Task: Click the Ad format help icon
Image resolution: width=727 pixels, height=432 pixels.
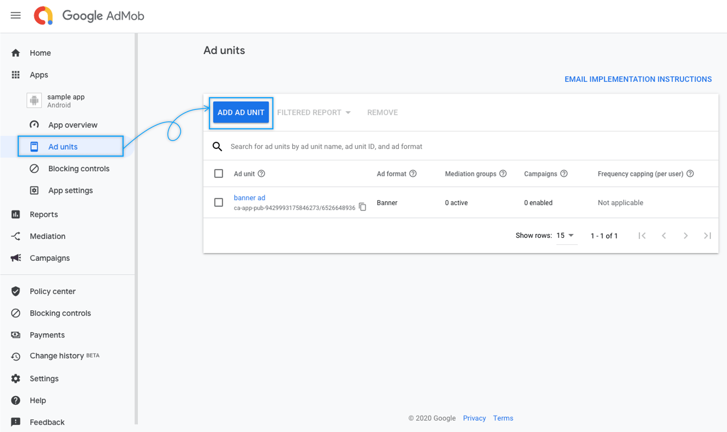Action: pos(413,174)
